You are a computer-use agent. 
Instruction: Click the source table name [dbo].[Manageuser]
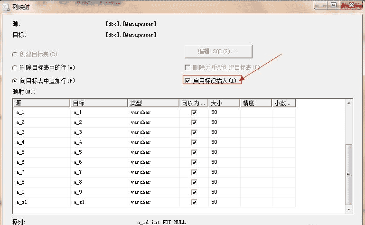tap(131, 24)
